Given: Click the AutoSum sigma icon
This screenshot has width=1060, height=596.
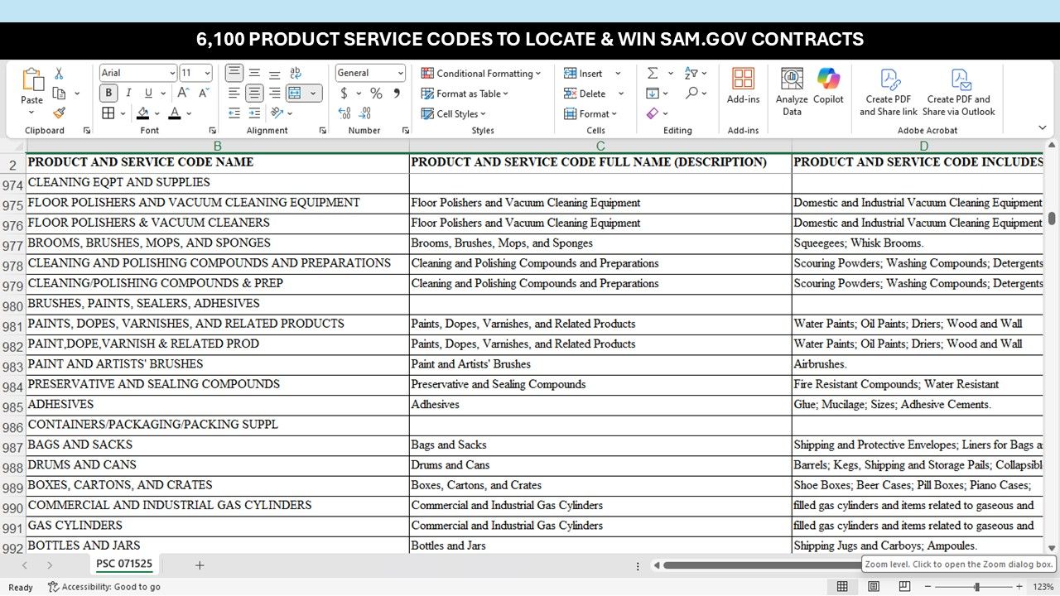Looking at the screenshot, I should [x=653, y=74].
